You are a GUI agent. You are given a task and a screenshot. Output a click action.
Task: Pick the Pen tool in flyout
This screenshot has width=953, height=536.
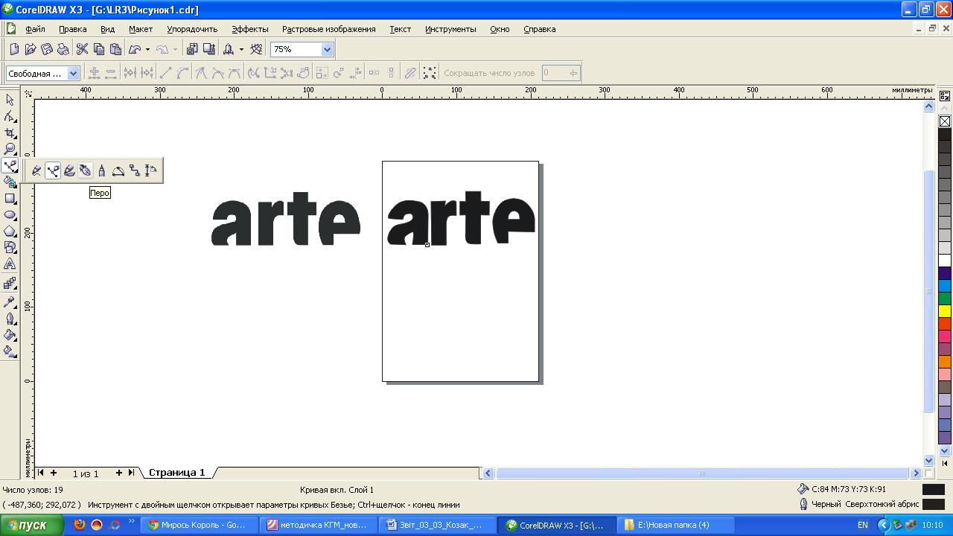pos(86,170)
